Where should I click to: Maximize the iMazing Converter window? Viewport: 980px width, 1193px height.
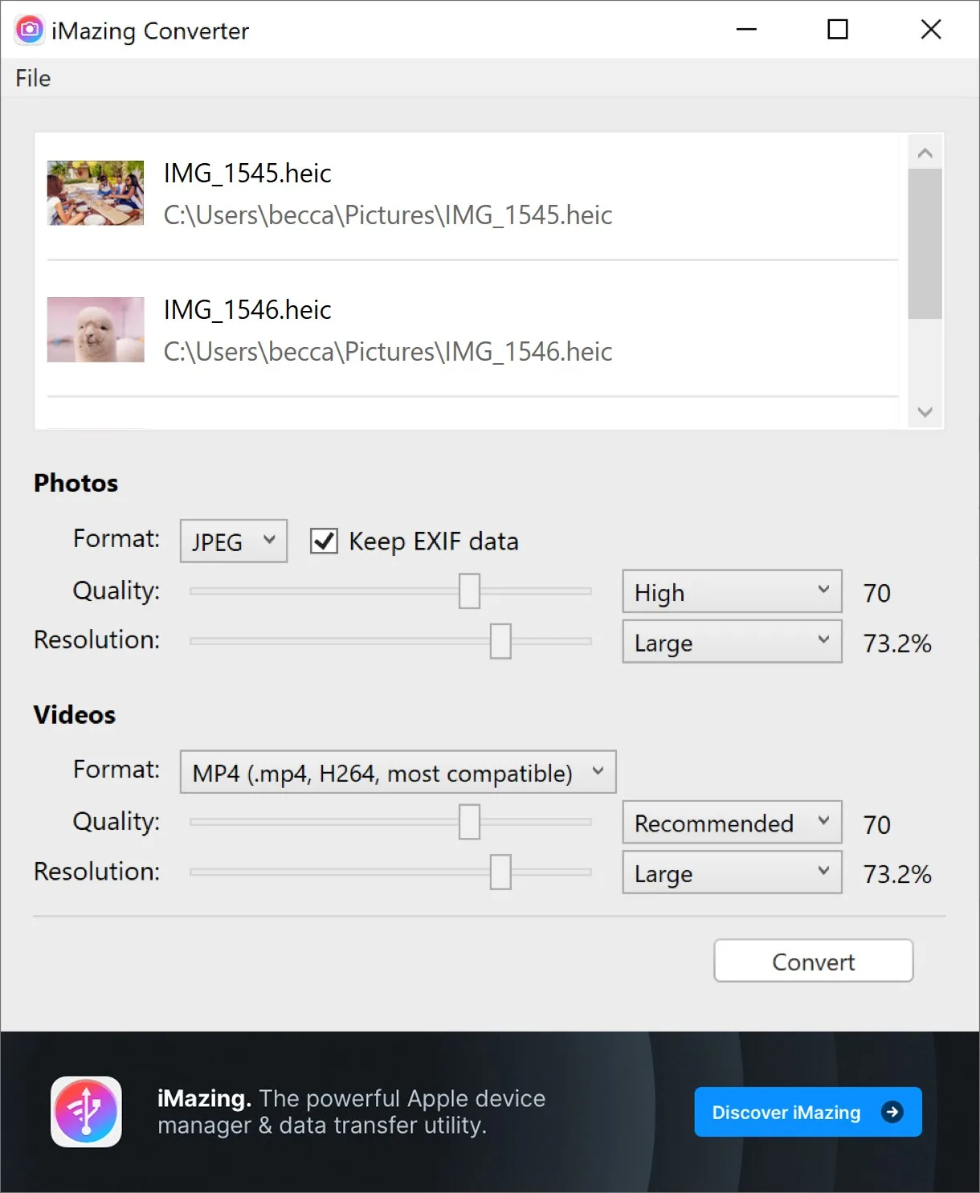(x=838, y=30)
